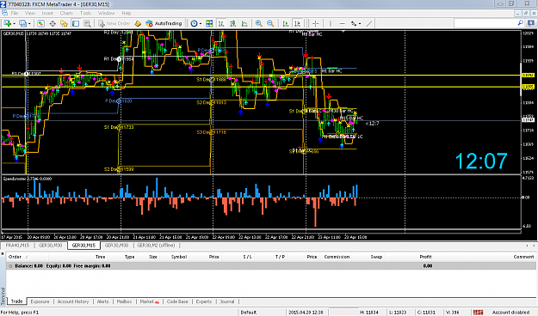
Task: Toggle the Chart Shift icon
Action: (x=298, y=23)
